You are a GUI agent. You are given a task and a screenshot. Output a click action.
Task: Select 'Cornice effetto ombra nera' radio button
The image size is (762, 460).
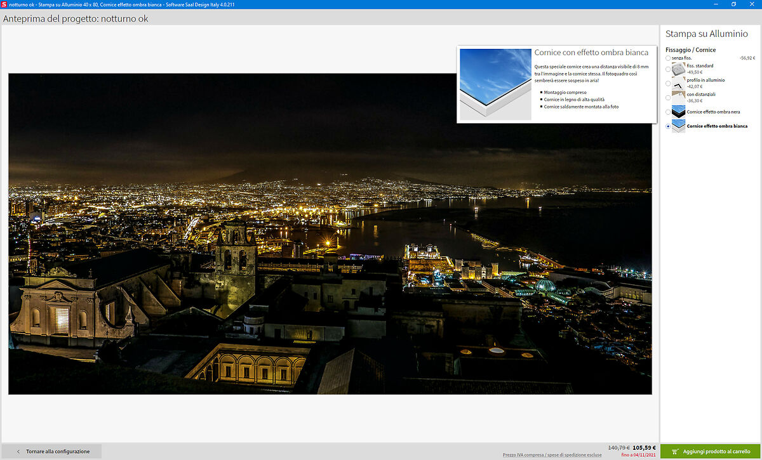click(668, 112)
